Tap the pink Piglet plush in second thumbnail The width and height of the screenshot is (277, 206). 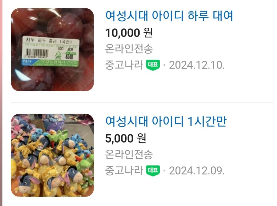(x=17, y=126)
